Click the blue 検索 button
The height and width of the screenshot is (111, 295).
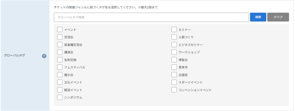point(258,17)
